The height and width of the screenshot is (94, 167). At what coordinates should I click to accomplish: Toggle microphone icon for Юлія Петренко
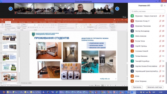[x=160, y=81]
